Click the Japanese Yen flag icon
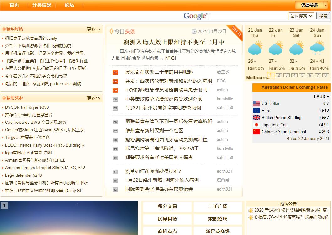This screenshot has height=235, width=332. pos(256,125)
